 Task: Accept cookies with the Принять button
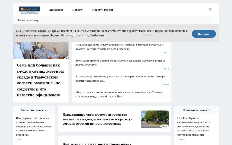(204, 34)
